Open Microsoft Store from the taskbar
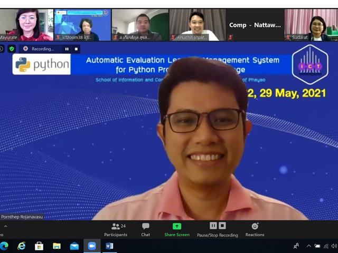The image size is (338, 253). (39, 246)
